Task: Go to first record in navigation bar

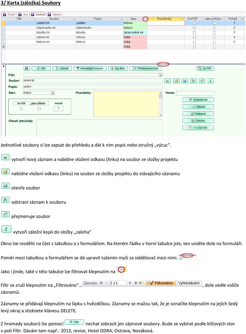Action: click(x=101, y=283)
